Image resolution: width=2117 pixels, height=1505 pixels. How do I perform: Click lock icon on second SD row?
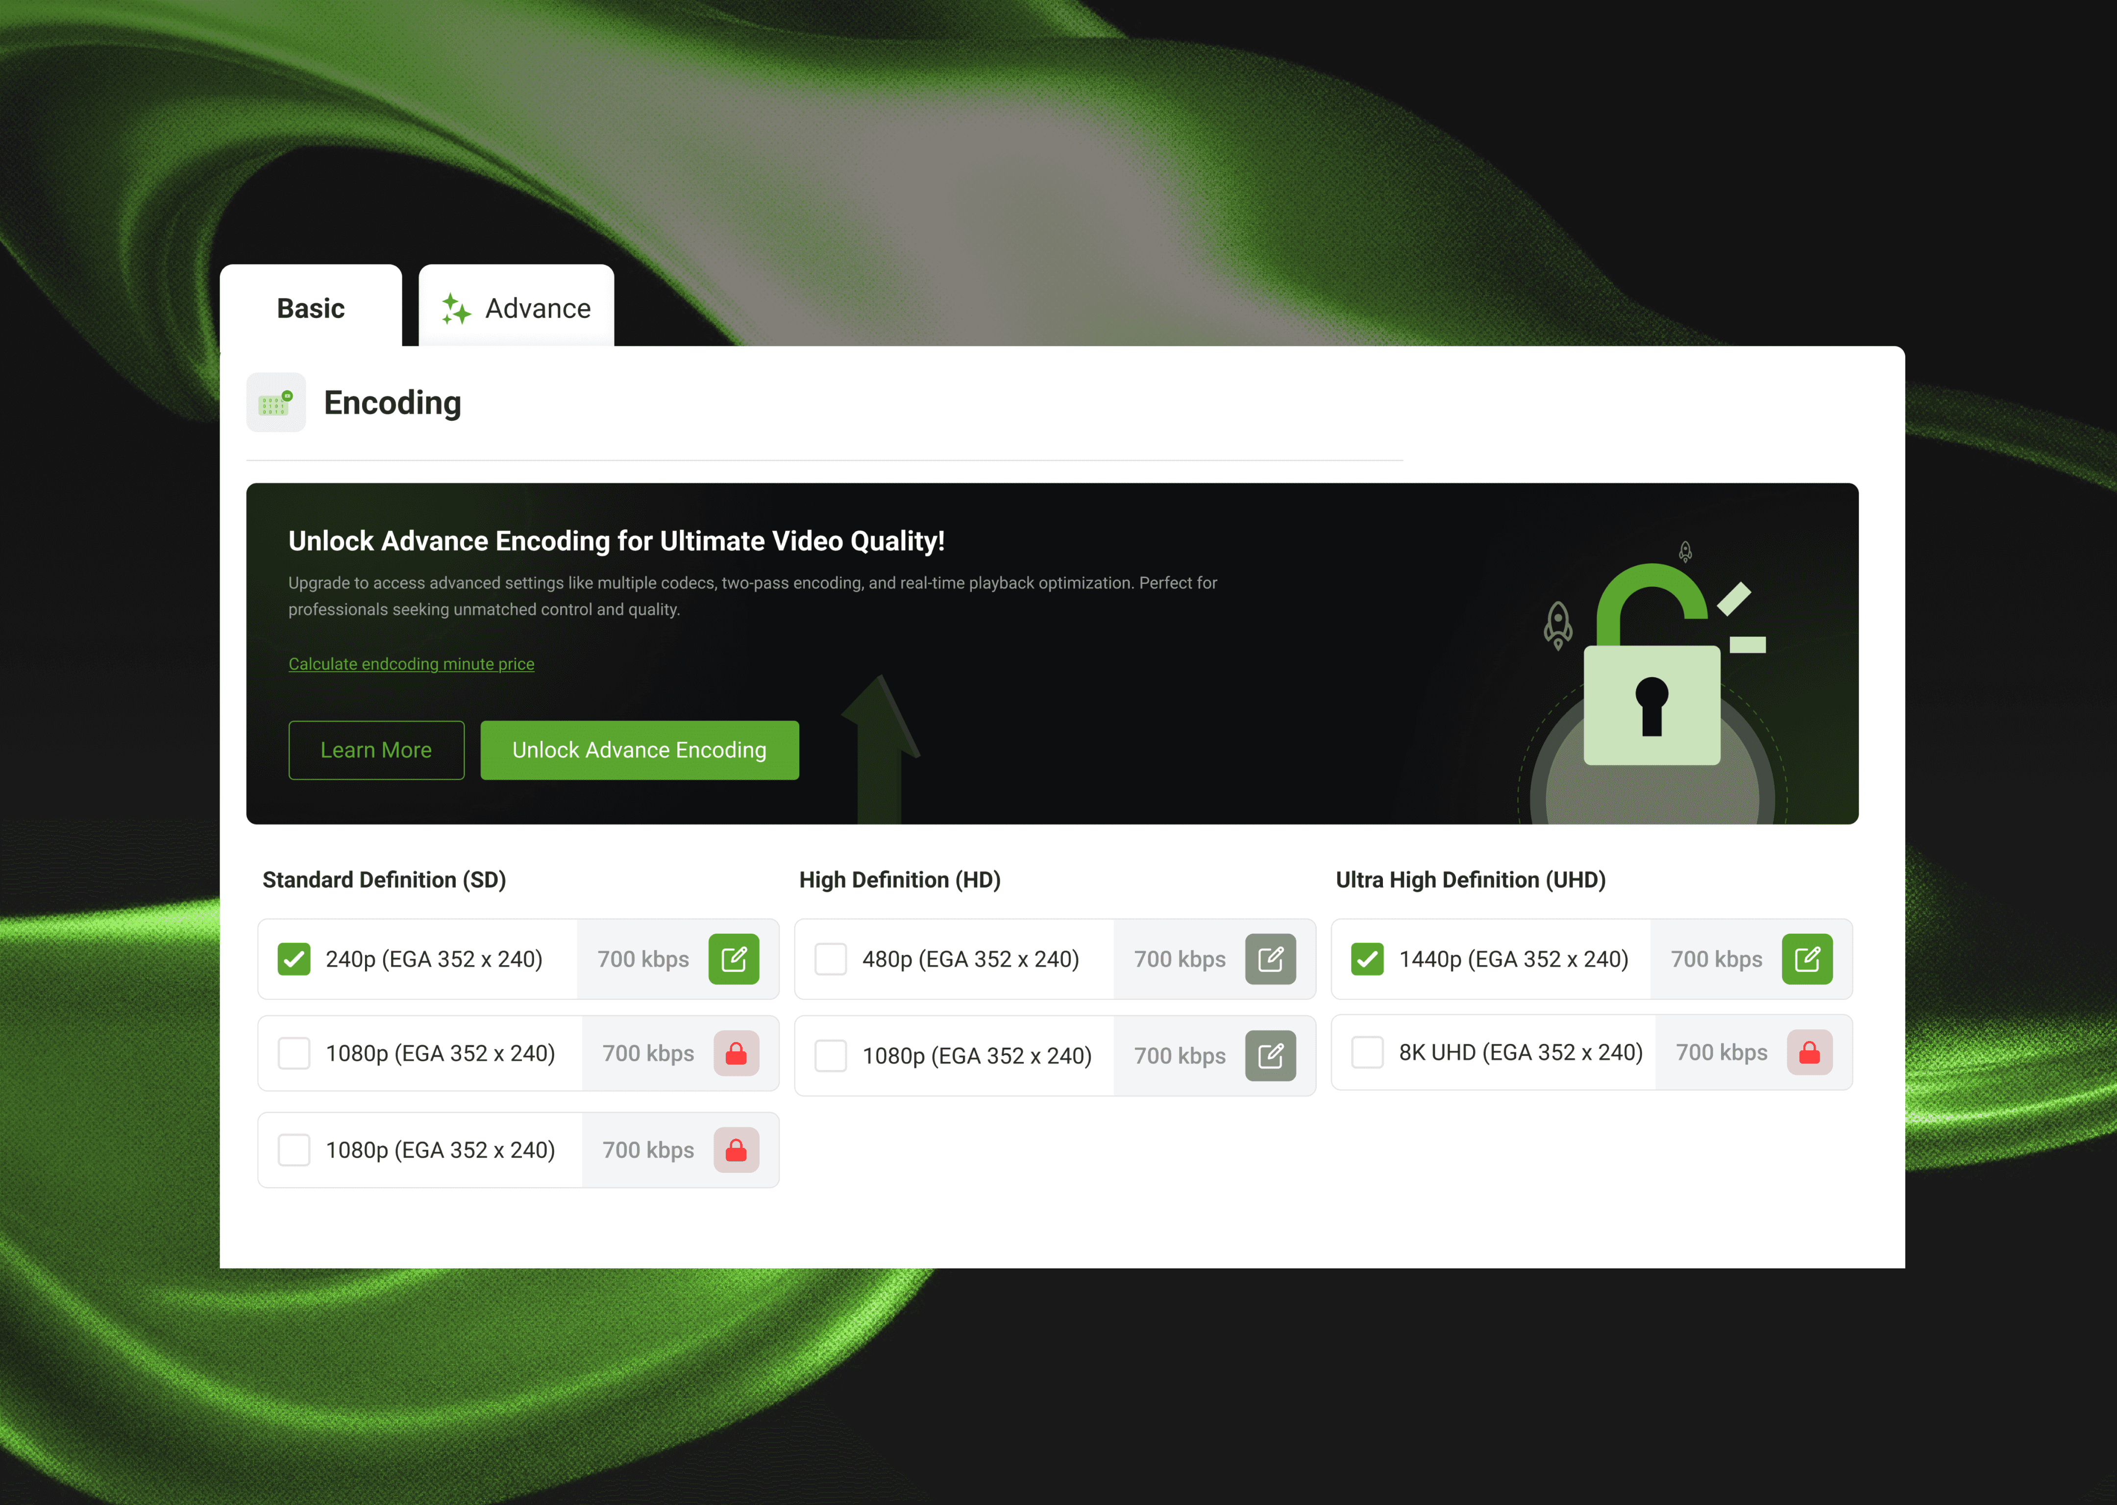736,1053
